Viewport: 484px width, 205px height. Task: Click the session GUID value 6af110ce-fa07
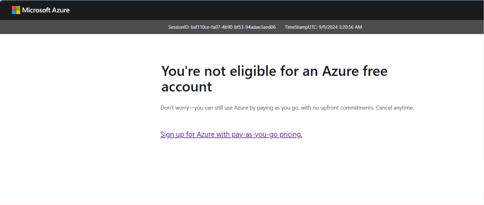point(233,27)
